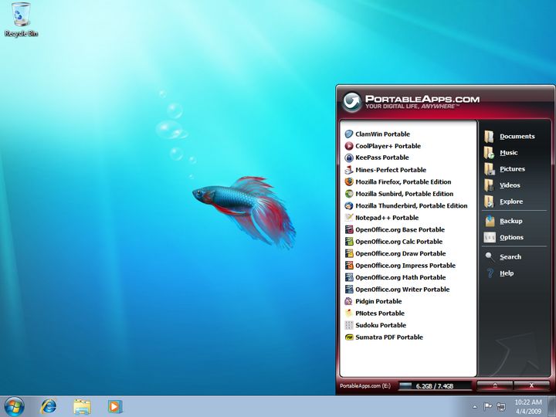556x417 pixels.
Task: Close the PortableApps menu with X
Action: click(x=531, y=386)
